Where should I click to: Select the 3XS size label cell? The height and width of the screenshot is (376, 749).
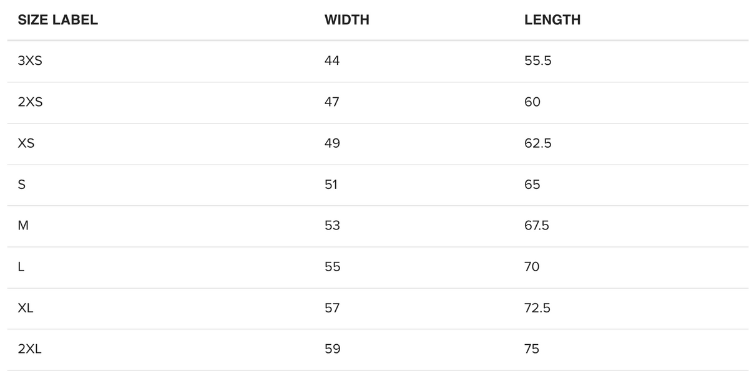tap(30, 61)
